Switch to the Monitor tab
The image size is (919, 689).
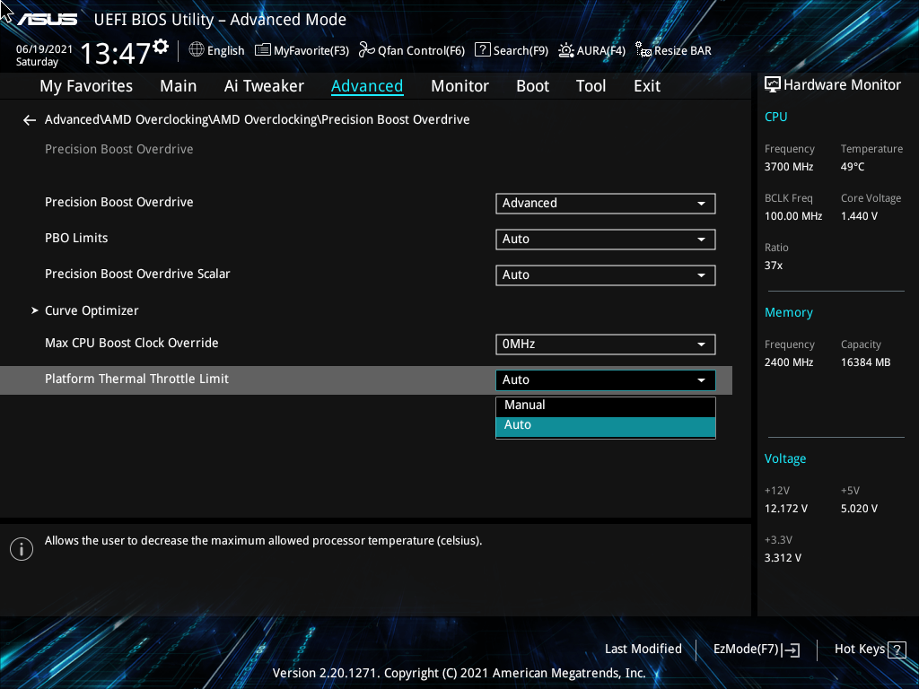pyautogui.click(x=459, y=85)
